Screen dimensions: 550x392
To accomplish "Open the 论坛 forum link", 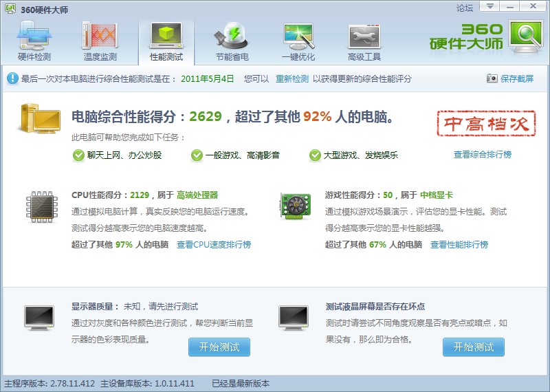I will (465, 8).
